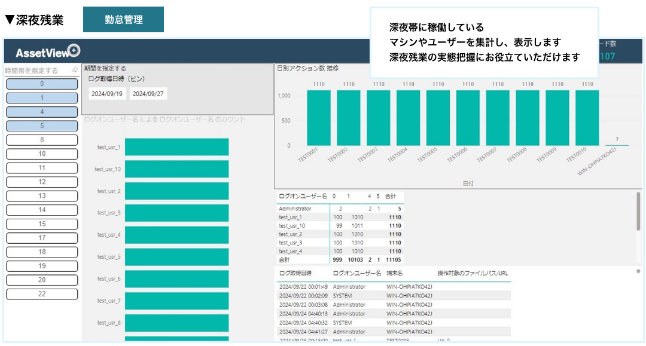Highlight the test_usr_5 horizontal bar
Image resolution: width=646 pixels, height=346 pixels.
176,257
